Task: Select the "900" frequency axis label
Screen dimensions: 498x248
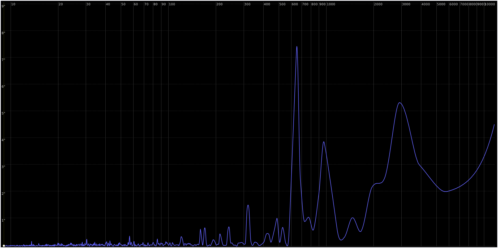Action: pyautogui.click(x=323, y=4)
